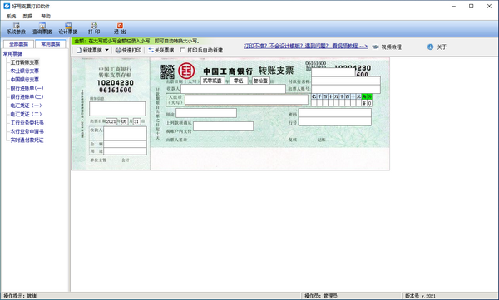Select 实时通付款凭证 in the tree
499x300 pixels.
pyautogui.click(x=27, y=140)
